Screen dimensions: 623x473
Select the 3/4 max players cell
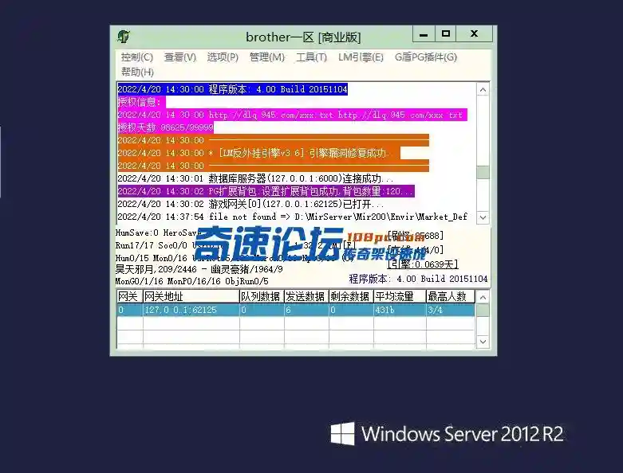(450, 310)
